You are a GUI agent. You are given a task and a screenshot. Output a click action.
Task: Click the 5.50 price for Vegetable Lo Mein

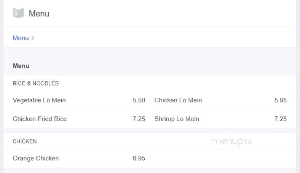click(x=139, y=100)
